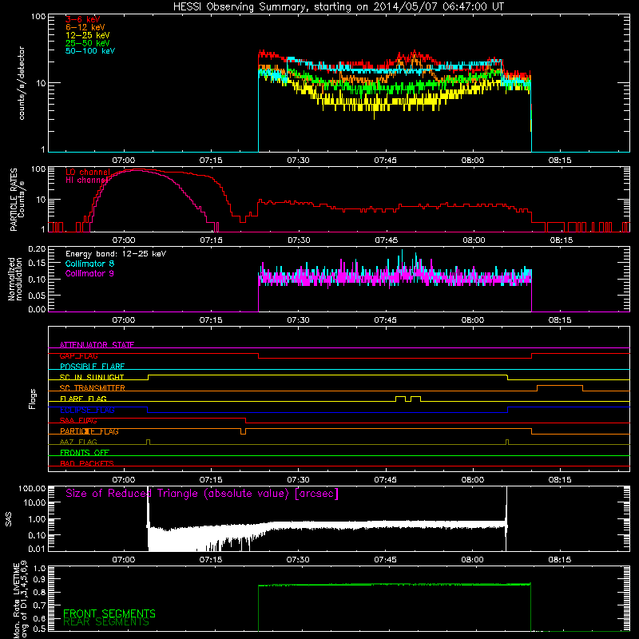Select the 25-50 keV legend label

(x=88, y=43)
